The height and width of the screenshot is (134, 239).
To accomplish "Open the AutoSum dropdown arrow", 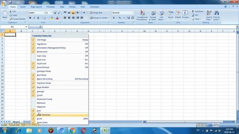I will tap(204, 12).
